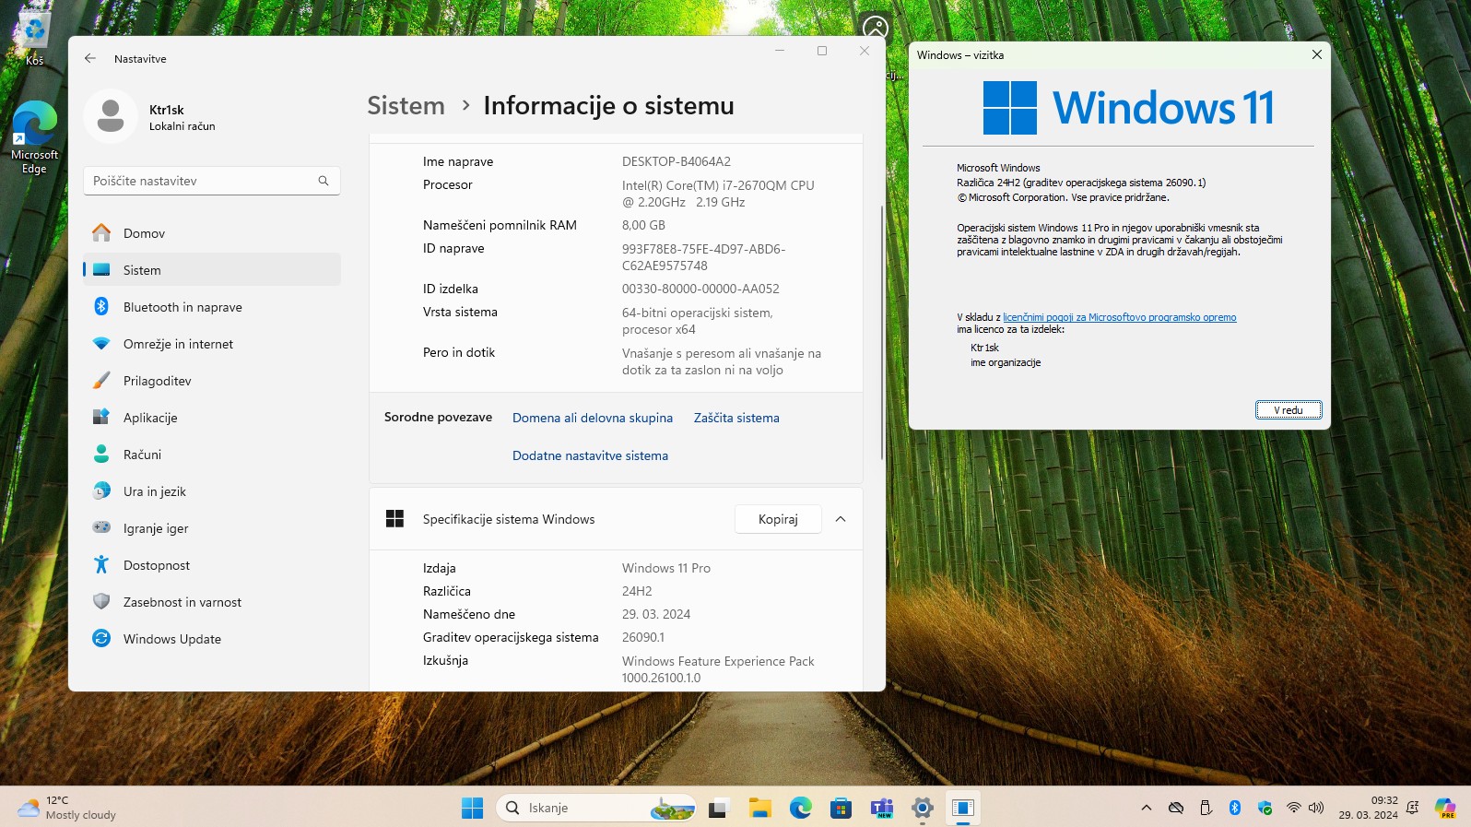Screen dimensions: 1471x827
Task: Click the winver app taskbar icon
Action: pos(963,808)
